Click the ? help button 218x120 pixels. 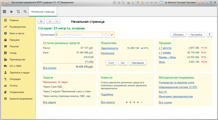point(209,35)
